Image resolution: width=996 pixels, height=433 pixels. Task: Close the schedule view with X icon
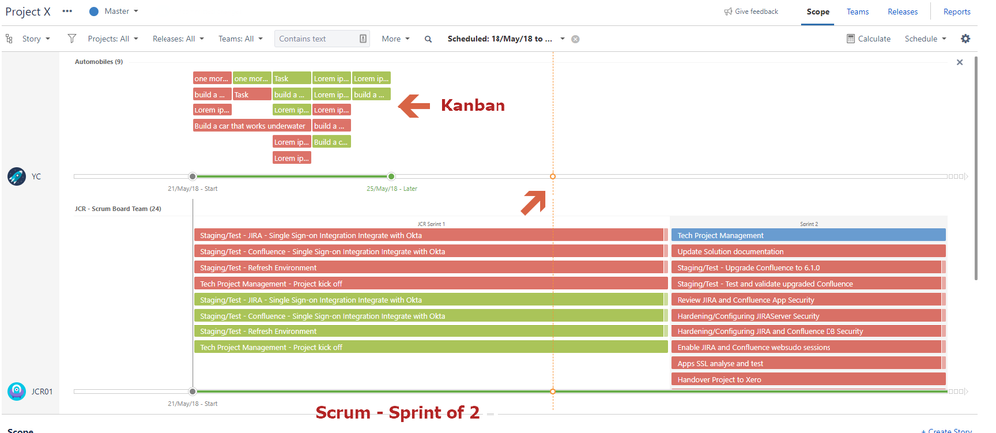(960, 62)
